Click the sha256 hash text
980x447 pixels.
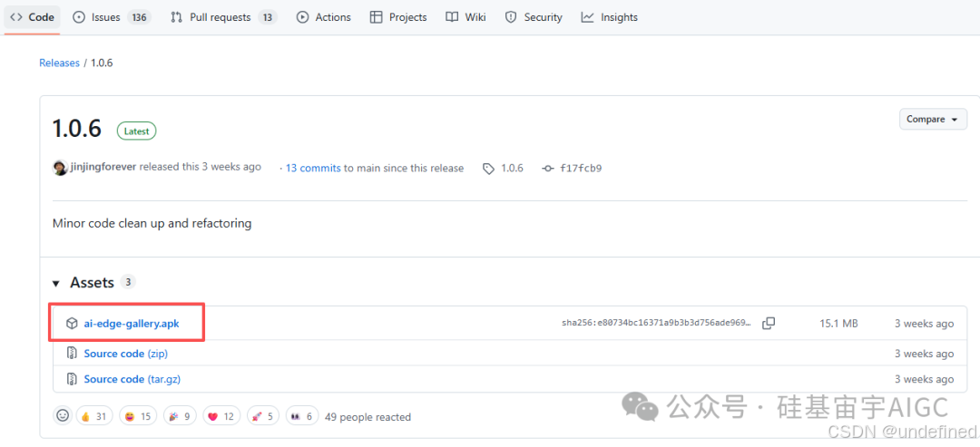pyautogui.click(x=657, y=324)
